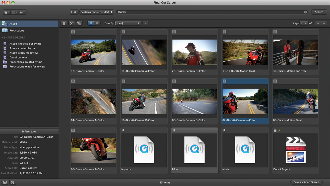Viewport: 330px width, 186px height.
Task: Click the Duration value 00:00:01:01
Action: pyautogui.click(x=27, y=158)
